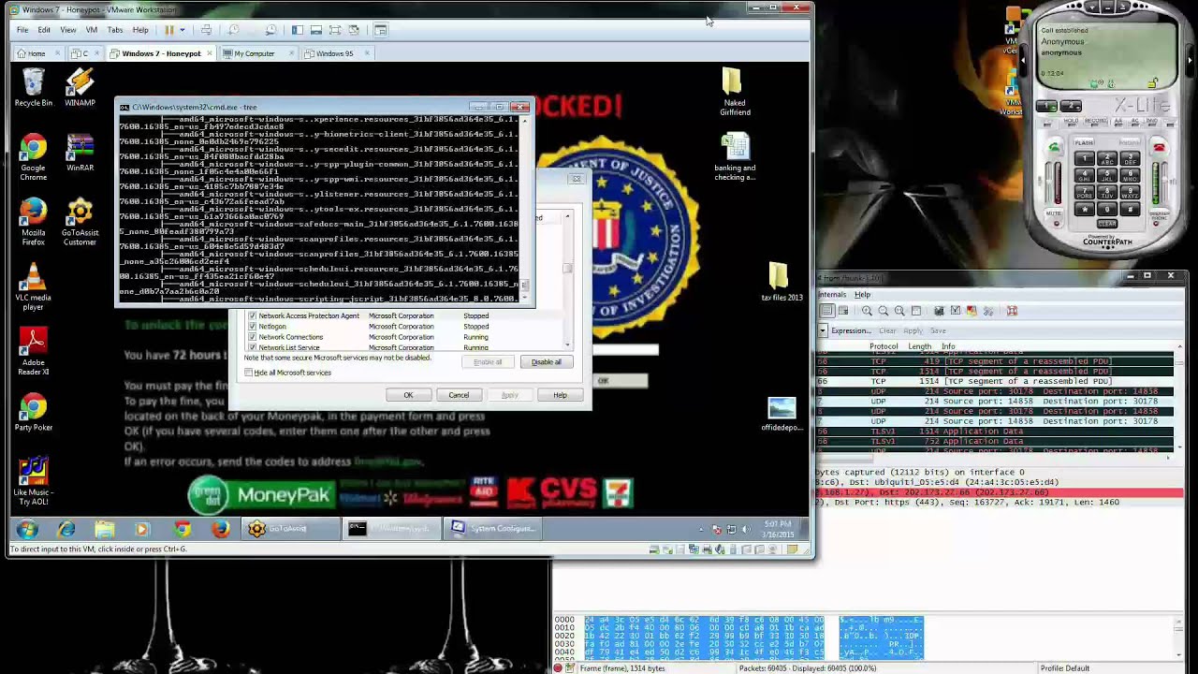Open VMware power dropdown arrow
1198x674 pixels.
(x=183, y=30)
